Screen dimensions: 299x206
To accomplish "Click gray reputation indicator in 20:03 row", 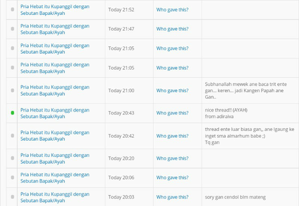I will pyautogui.click(x=13, y=197).
